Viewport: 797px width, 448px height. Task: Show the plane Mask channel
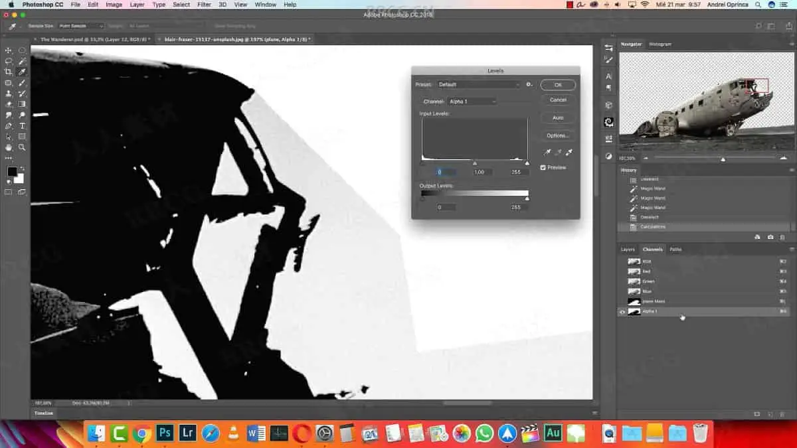point(622,301)
